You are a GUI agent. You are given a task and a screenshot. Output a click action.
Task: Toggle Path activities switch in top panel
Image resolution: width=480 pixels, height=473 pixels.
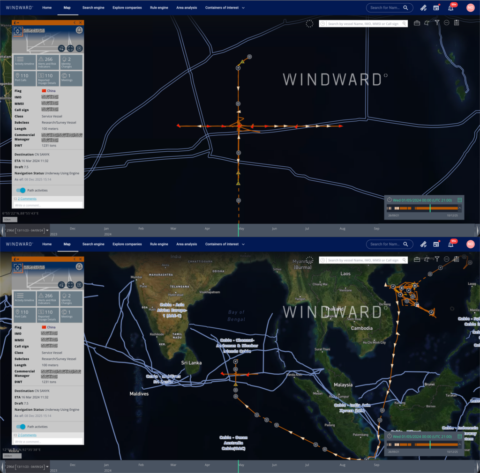pos(21,191)
